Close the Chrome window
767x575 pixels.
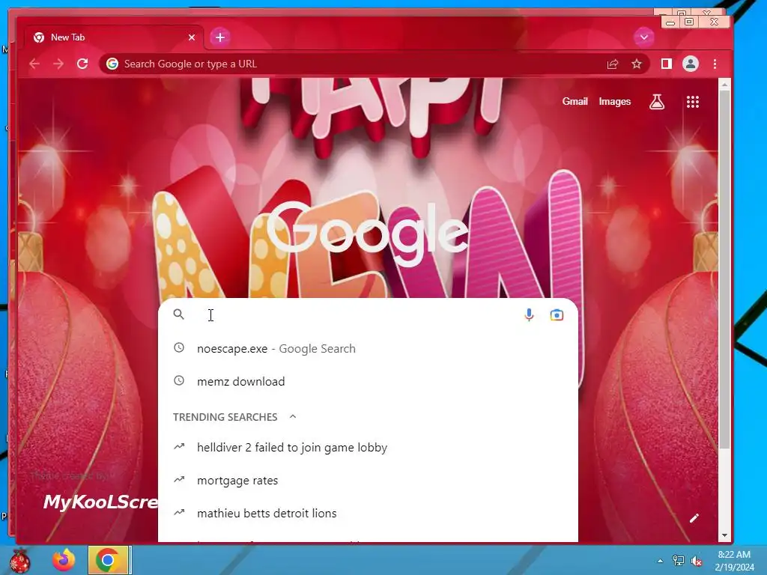714,22
